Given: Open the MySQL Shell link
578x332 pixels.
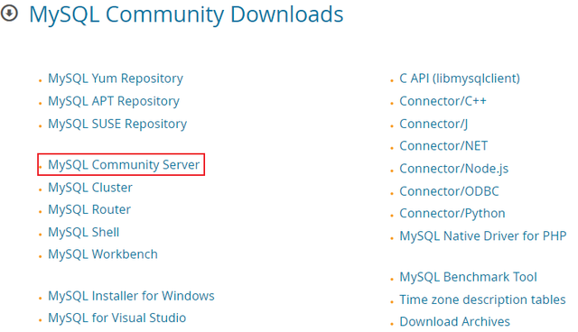Looking at the screenshot, I should [x=84, y=232].
